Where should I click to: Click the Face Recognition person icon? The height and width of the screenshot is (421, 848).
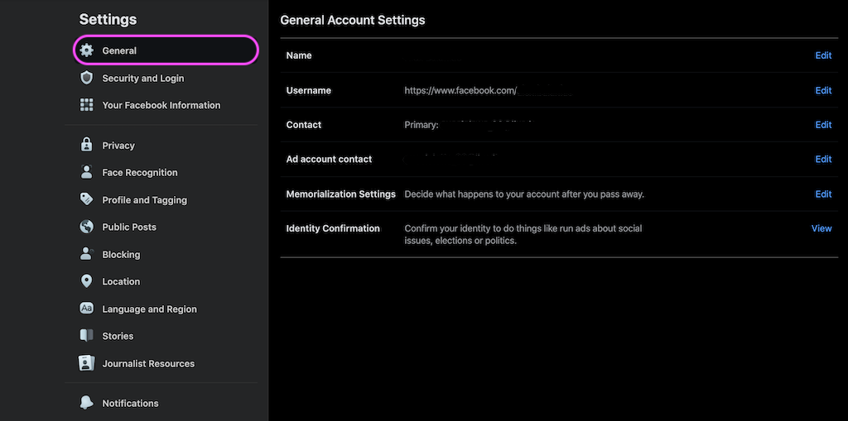(86, 172)
